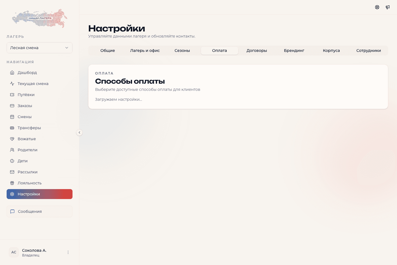Click the Смены calendar icon
This screenshot has height=265, width=397.
12,117
